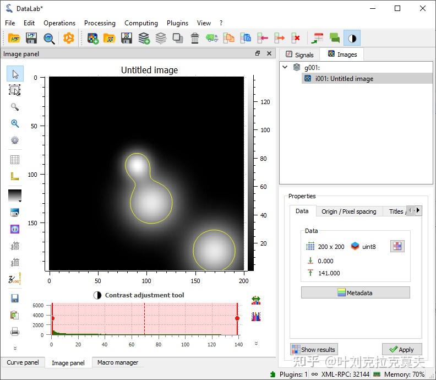Toggle the yellow axes style icon
This screenshot has height=380, width=436.
click(x=15, y=176)
